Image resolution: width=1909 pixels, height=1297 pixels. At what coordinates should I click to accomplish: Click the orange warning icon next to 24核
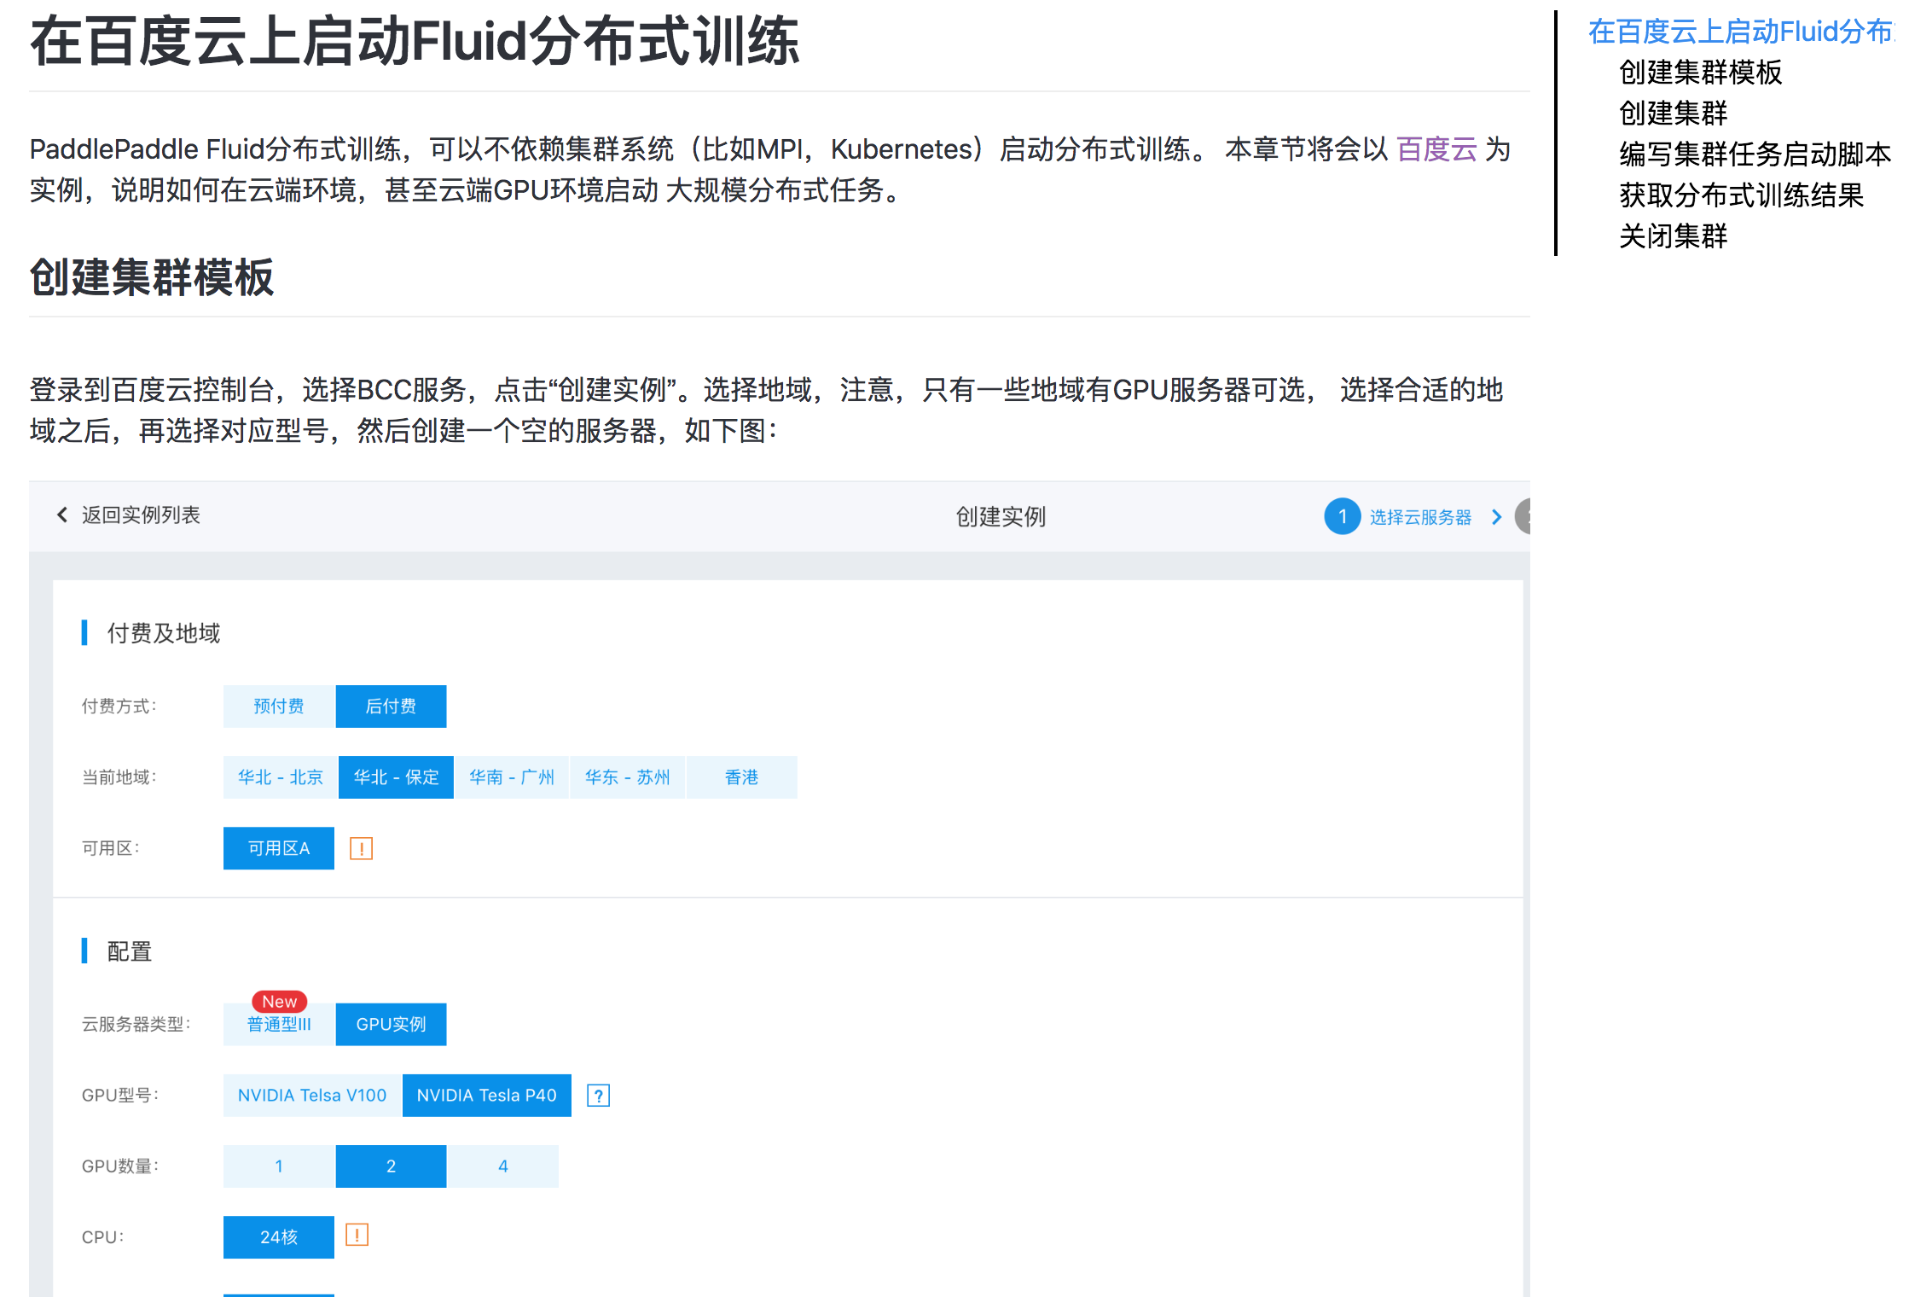(357, 1235)
